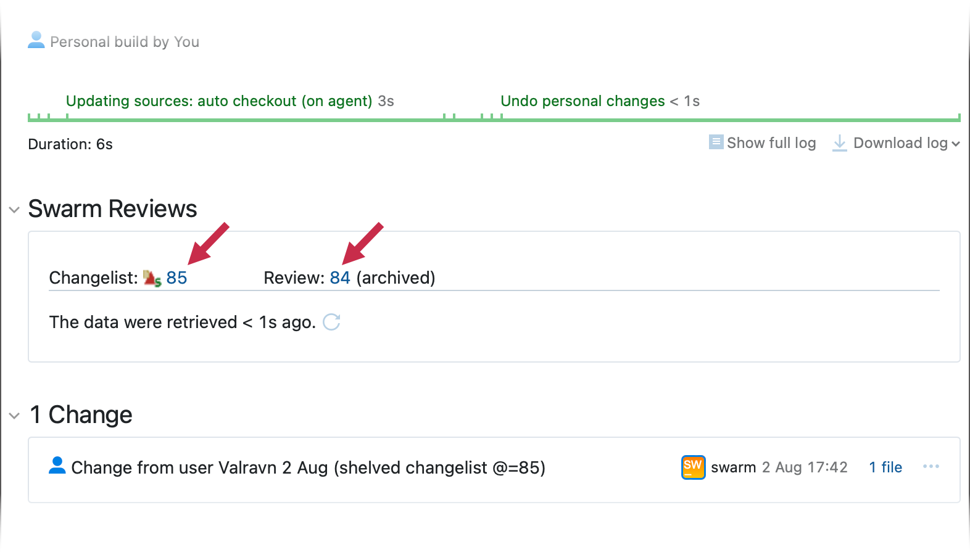Image resolution: width=970 pixels, height=555 pixels.
Task: Click the swarm VCS root label
Action: tap(734, 467)
